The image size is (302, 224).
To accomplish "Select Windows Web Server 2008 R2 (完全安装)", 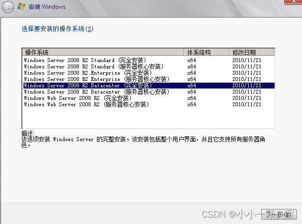I will pyautogui.click(x=149, y=98).
